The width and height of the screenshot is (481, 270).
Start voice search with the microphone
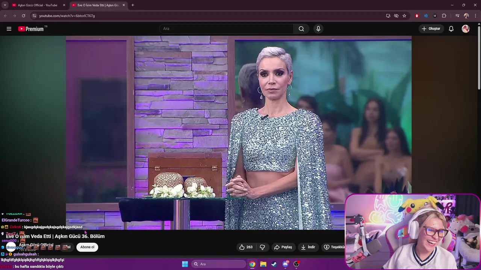coord(318,29)
